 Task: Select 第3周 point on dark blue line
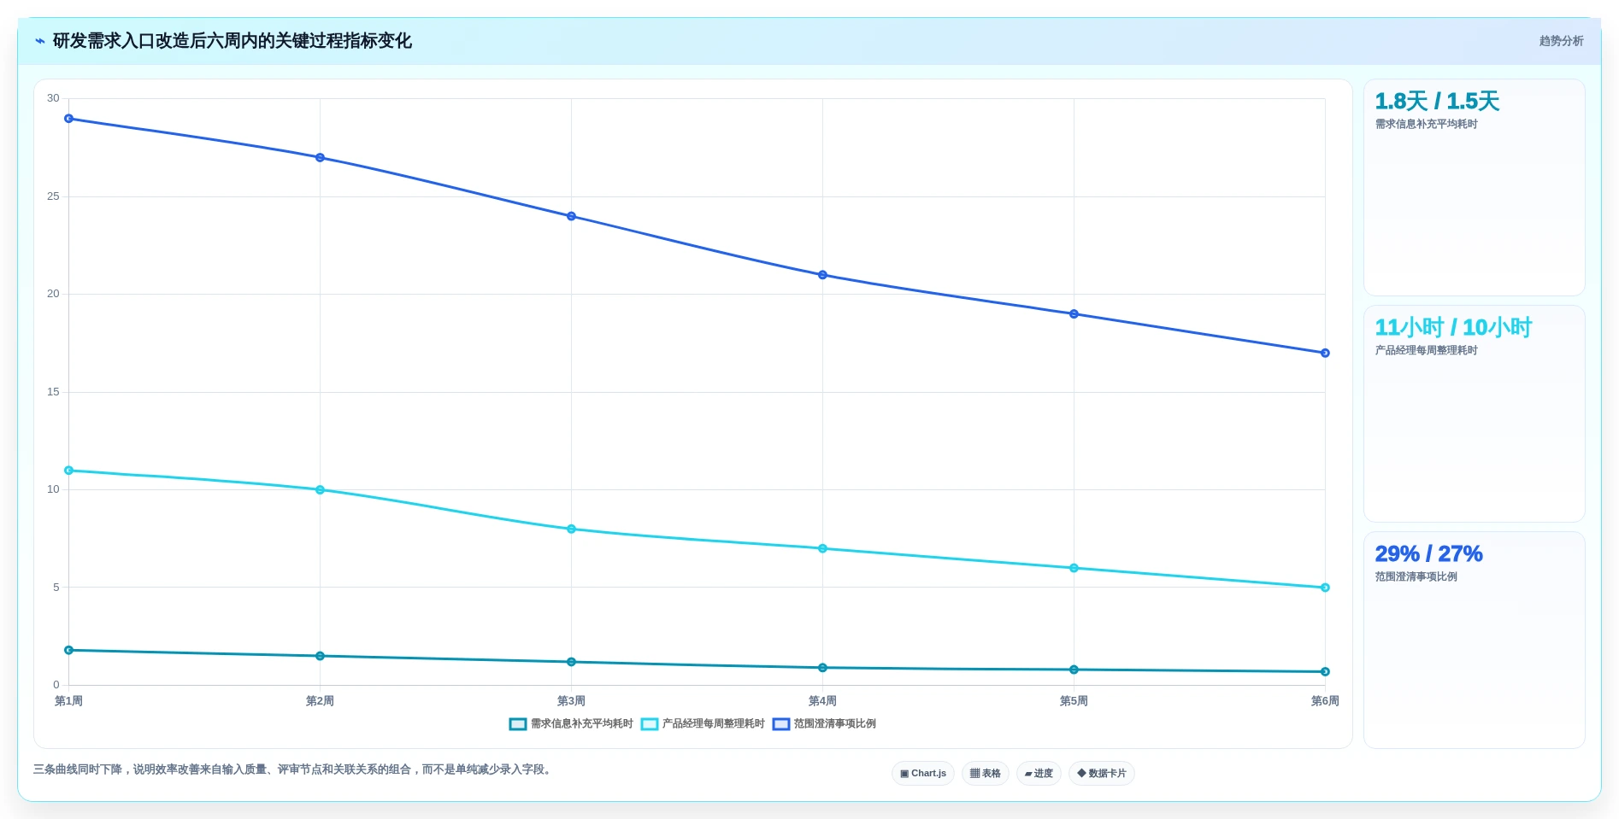coord(572,216)
